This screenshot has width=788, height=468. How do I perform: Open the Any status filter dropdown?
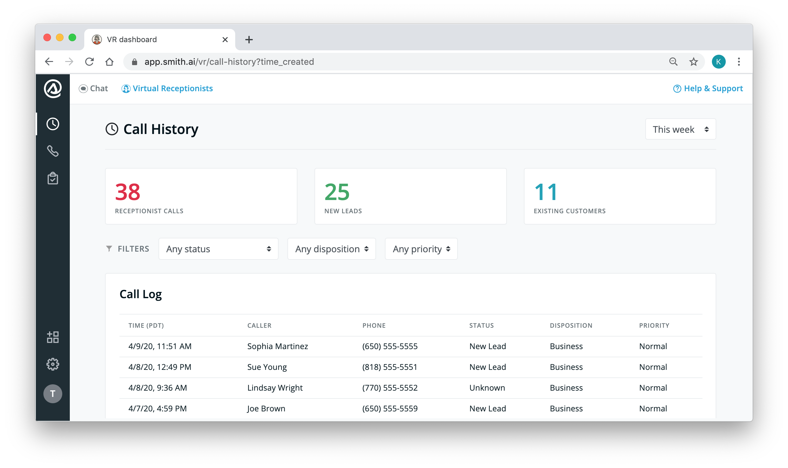pyautogui.click(x=219, y=249)
